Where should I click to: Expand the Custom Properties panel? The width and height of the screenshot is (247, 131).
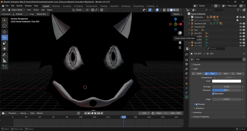coord(201,117)
